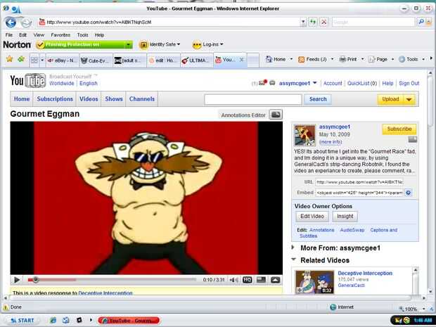Image resolution: width=436 pixels, height=327 pixels.
Task: Open assymcgee1 account dropdown arrow
Action: 315,83
